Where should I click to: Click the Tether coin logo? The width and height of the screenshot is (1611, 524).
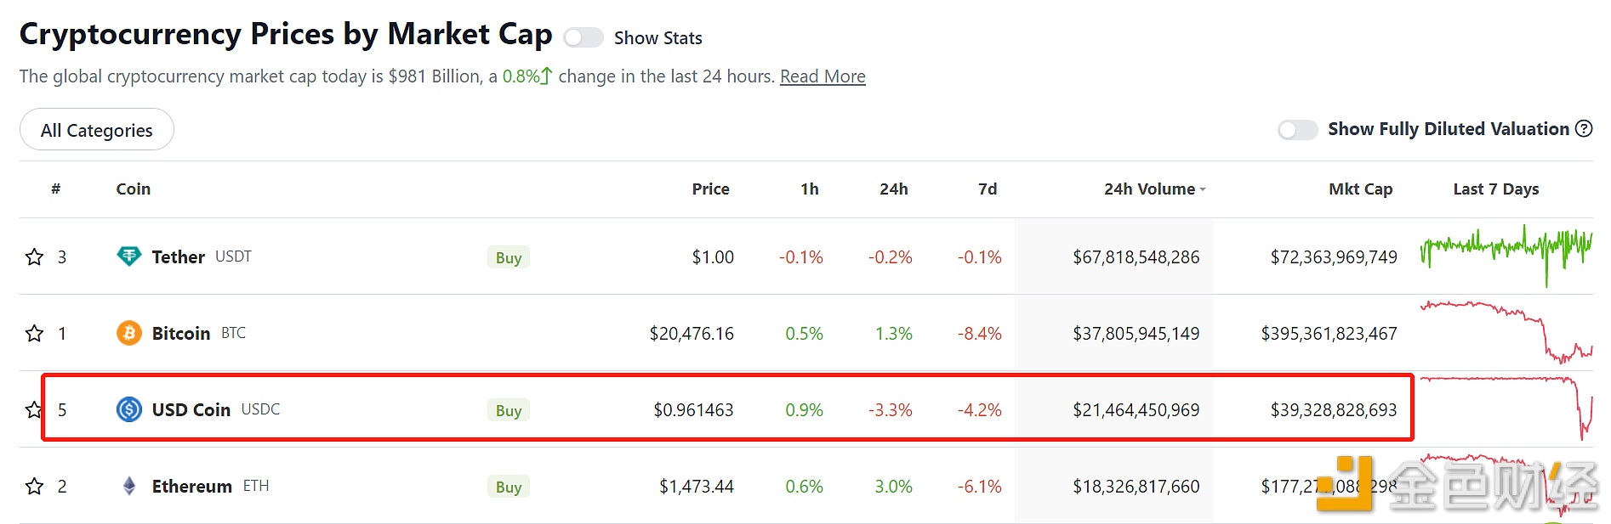[x=129, y=256]
